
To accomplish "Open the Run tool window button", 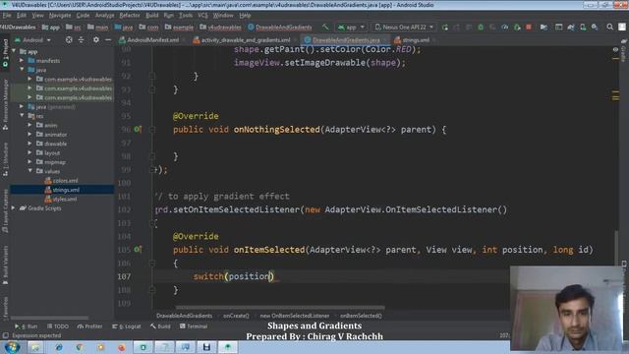I will [27, 326].
